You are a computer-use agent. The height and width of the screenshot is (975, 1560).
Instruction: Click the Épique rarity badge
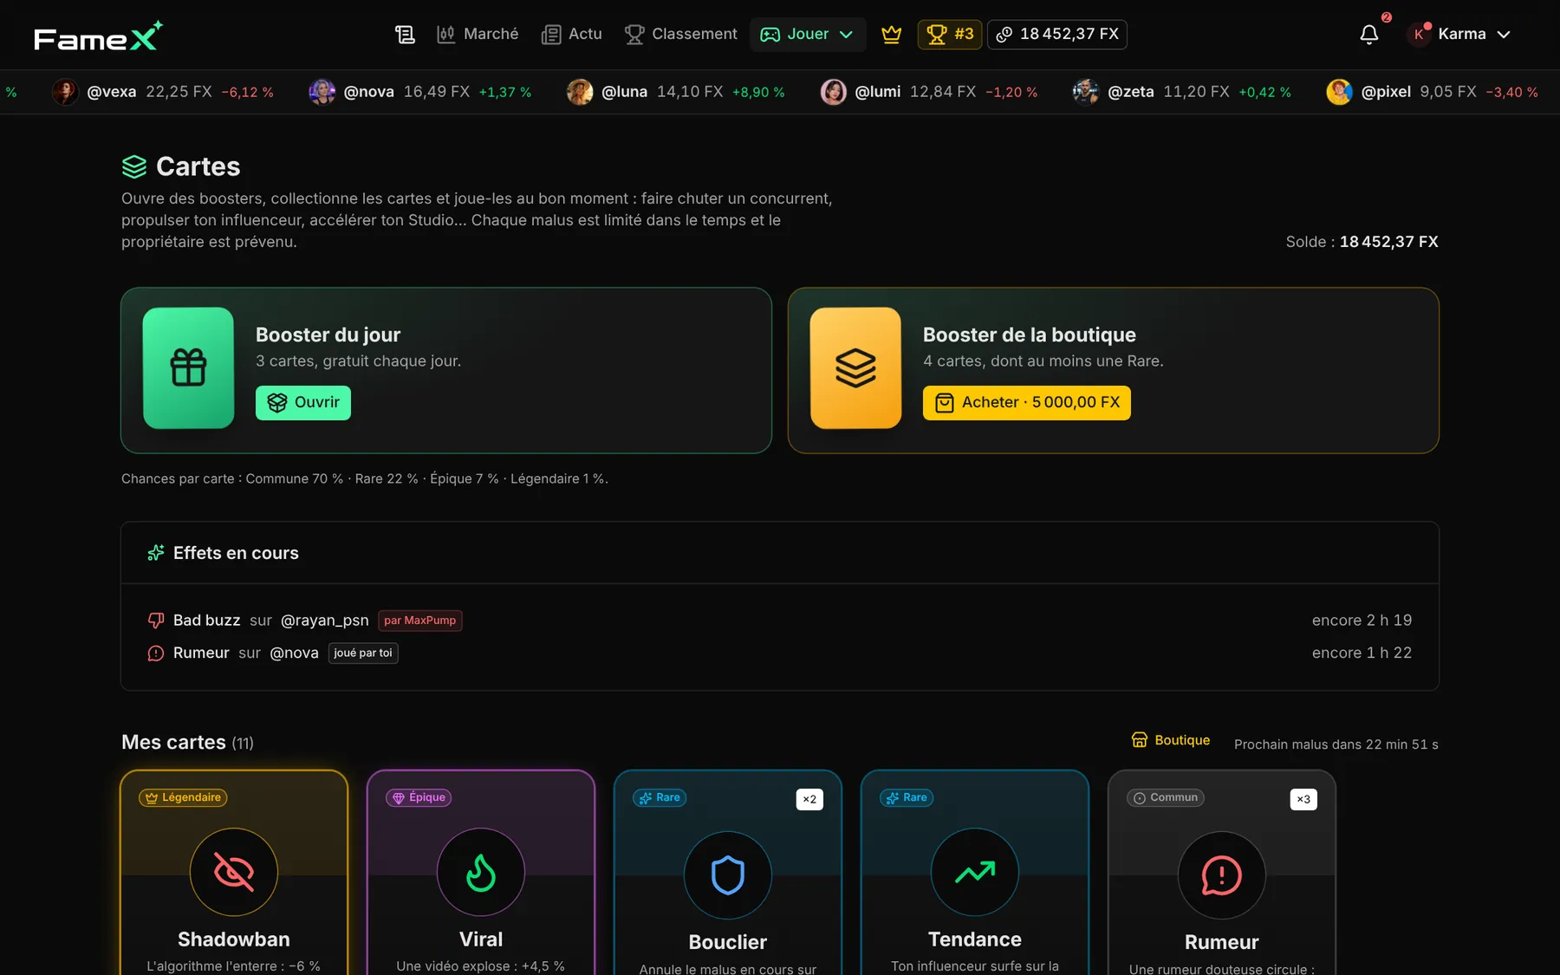click(x=419, y=798)
